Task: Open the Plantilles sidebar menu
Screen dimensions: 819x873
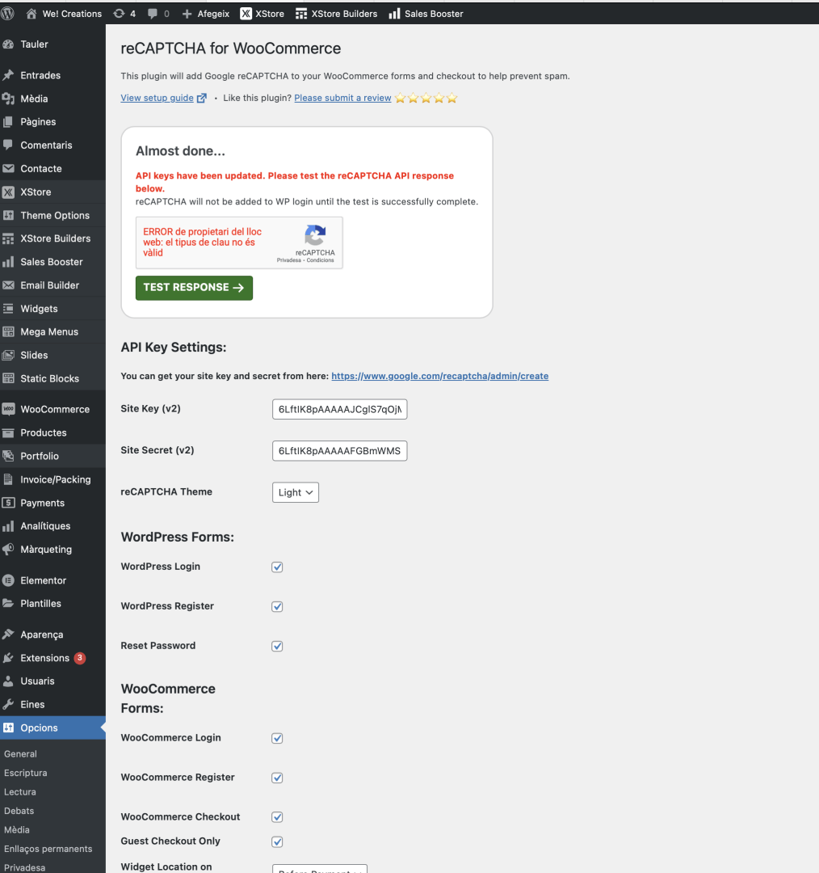Action: (x=52, y=604)
